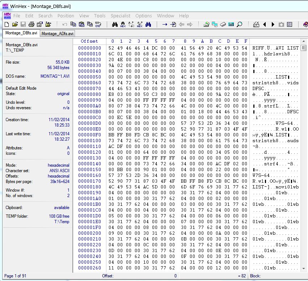Click the Copy Block icon
The image size is (308, 281).
pyautogui.click(x=73, y=24)
